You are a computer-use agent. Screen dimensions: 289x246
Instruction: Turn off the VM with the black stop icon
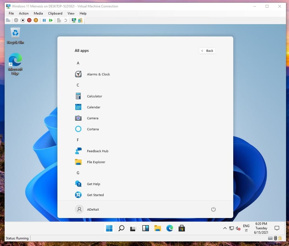23,20
